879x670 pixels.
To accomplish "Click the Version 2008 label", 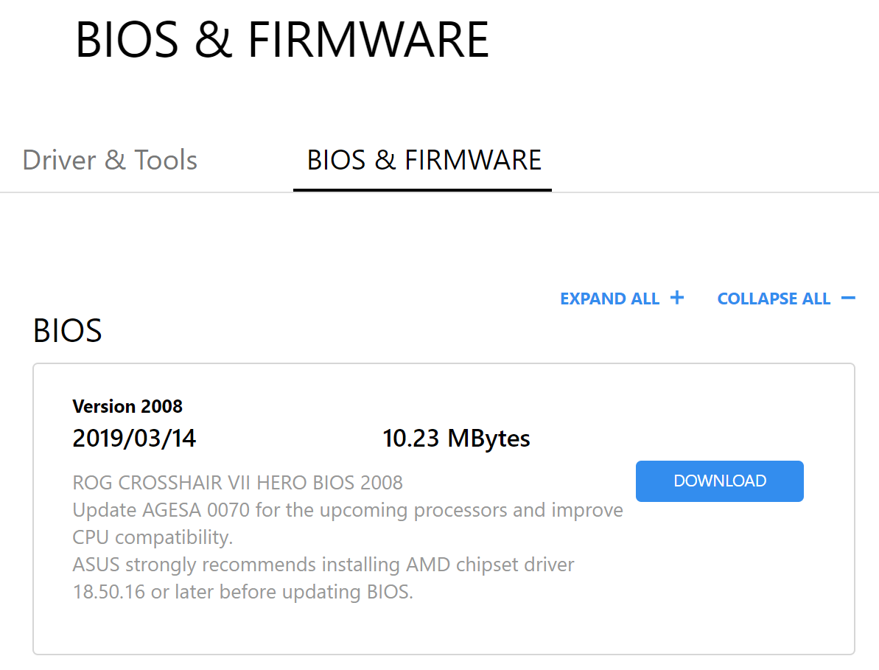I will [127, 406].
